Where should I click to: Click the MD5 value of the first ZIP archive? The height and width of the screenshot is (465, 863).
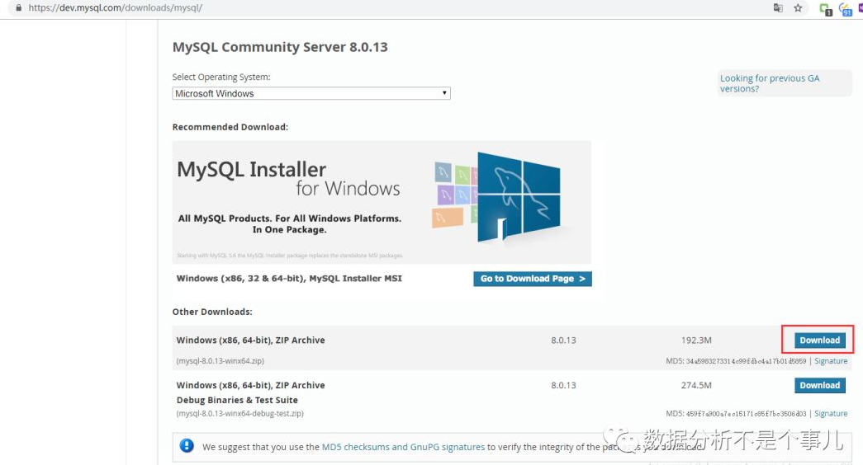point(746,361)
